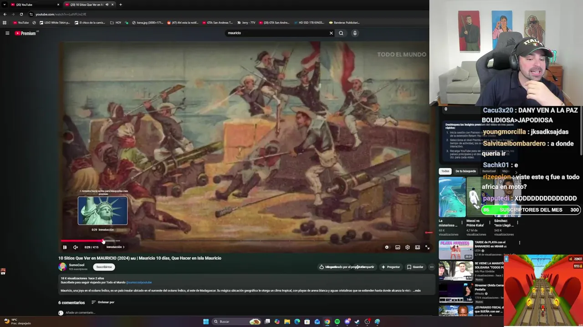This screenshot has width=583, height=327.
Task: Open Steam from the taskbar
Action: [x=357, y=322]
